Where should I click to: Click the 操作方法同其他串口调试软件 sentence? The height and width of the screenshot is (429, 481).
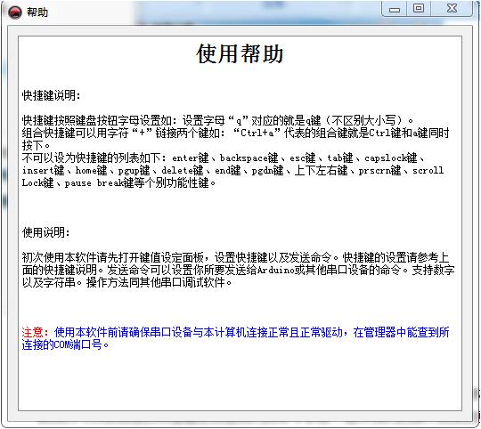[x=159, y=282]
